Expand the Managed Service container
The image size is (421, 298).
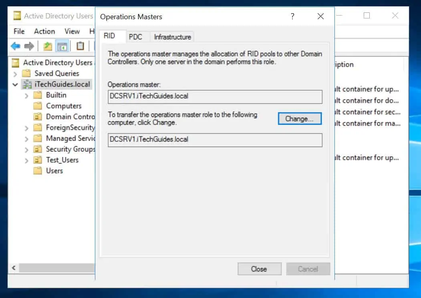pos(26,139)
